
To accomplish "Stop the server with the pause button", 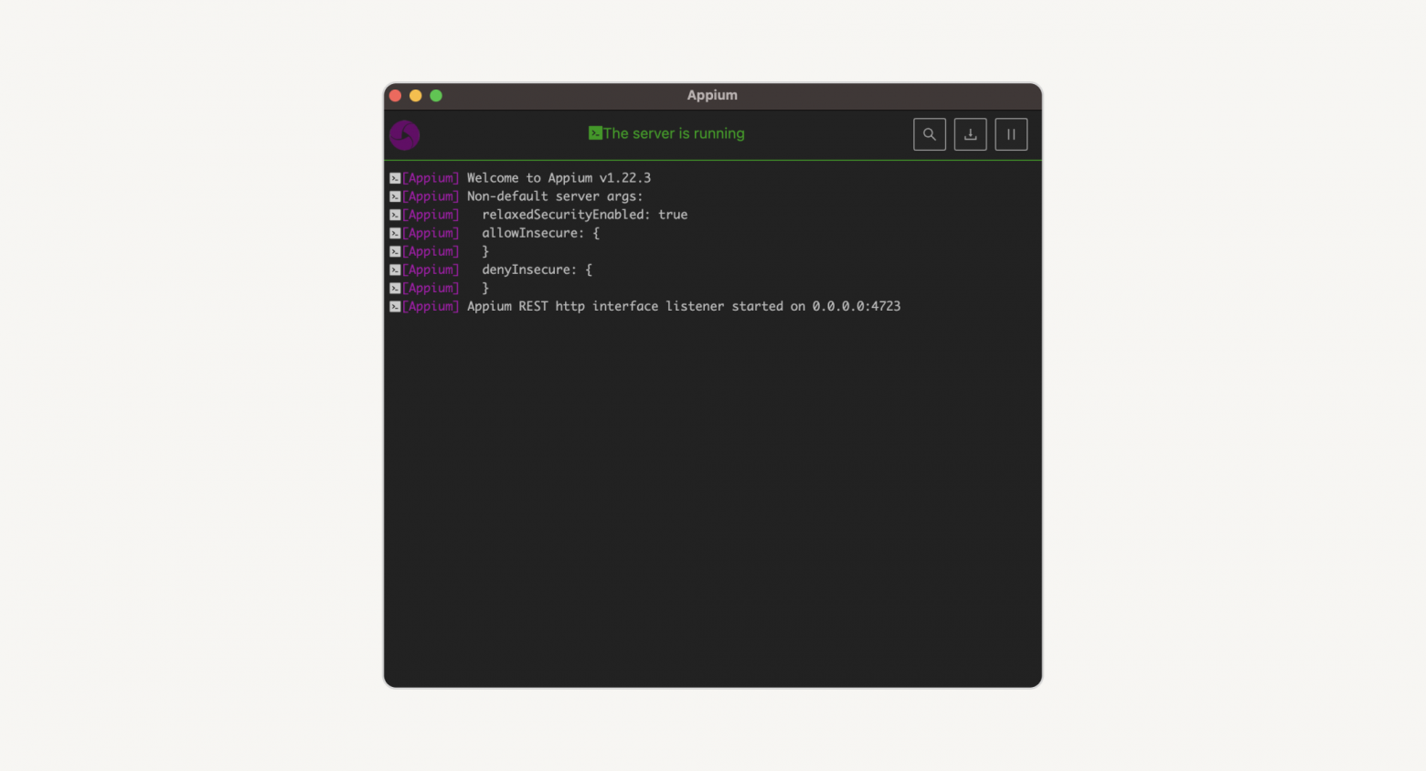I will click(1011, 134).
